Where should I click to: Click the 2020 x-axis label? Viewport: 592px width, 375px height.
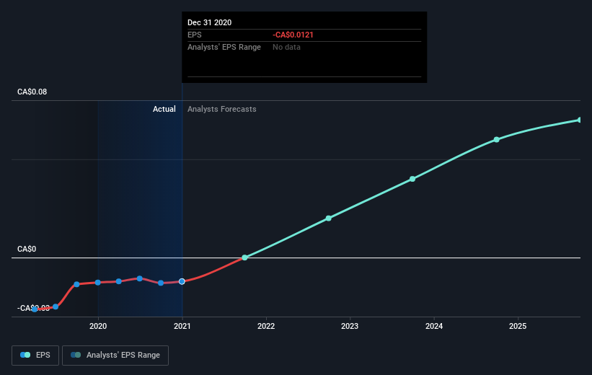click(98, 326)
